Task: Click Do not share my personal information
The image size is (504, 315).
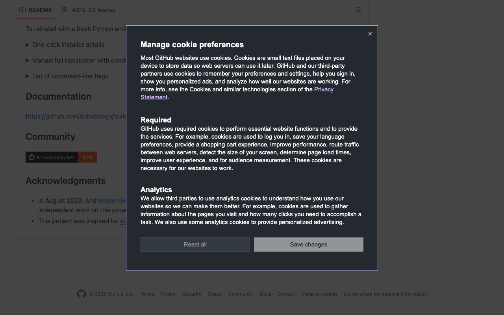Action: [385, 294]
